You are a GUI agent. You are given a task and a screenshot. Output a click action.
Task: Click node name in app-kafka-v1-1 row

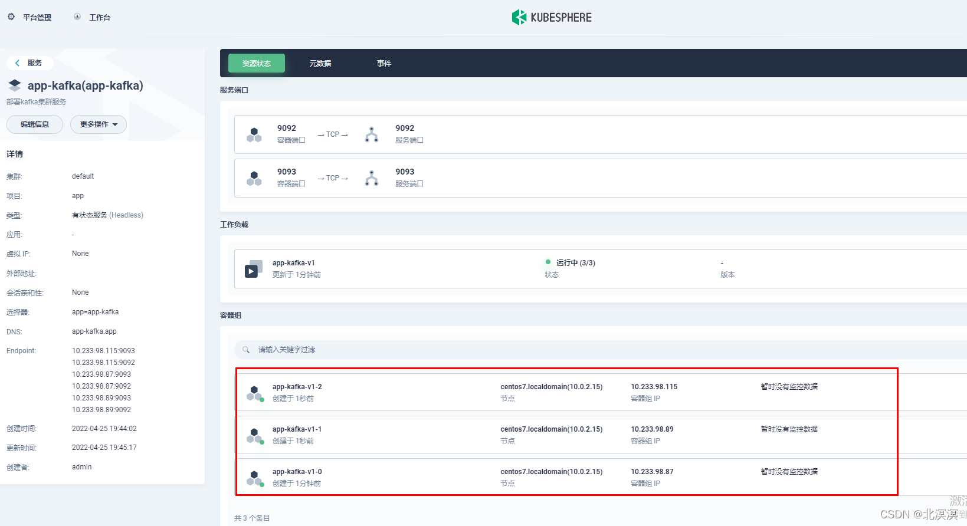tap(552, 429)
